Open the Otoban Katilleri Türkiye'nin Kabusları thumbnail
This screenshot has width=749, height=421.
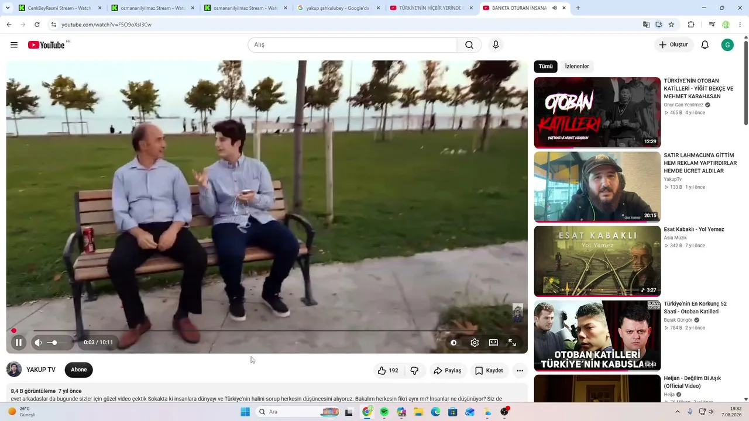[x=597, y=336]
